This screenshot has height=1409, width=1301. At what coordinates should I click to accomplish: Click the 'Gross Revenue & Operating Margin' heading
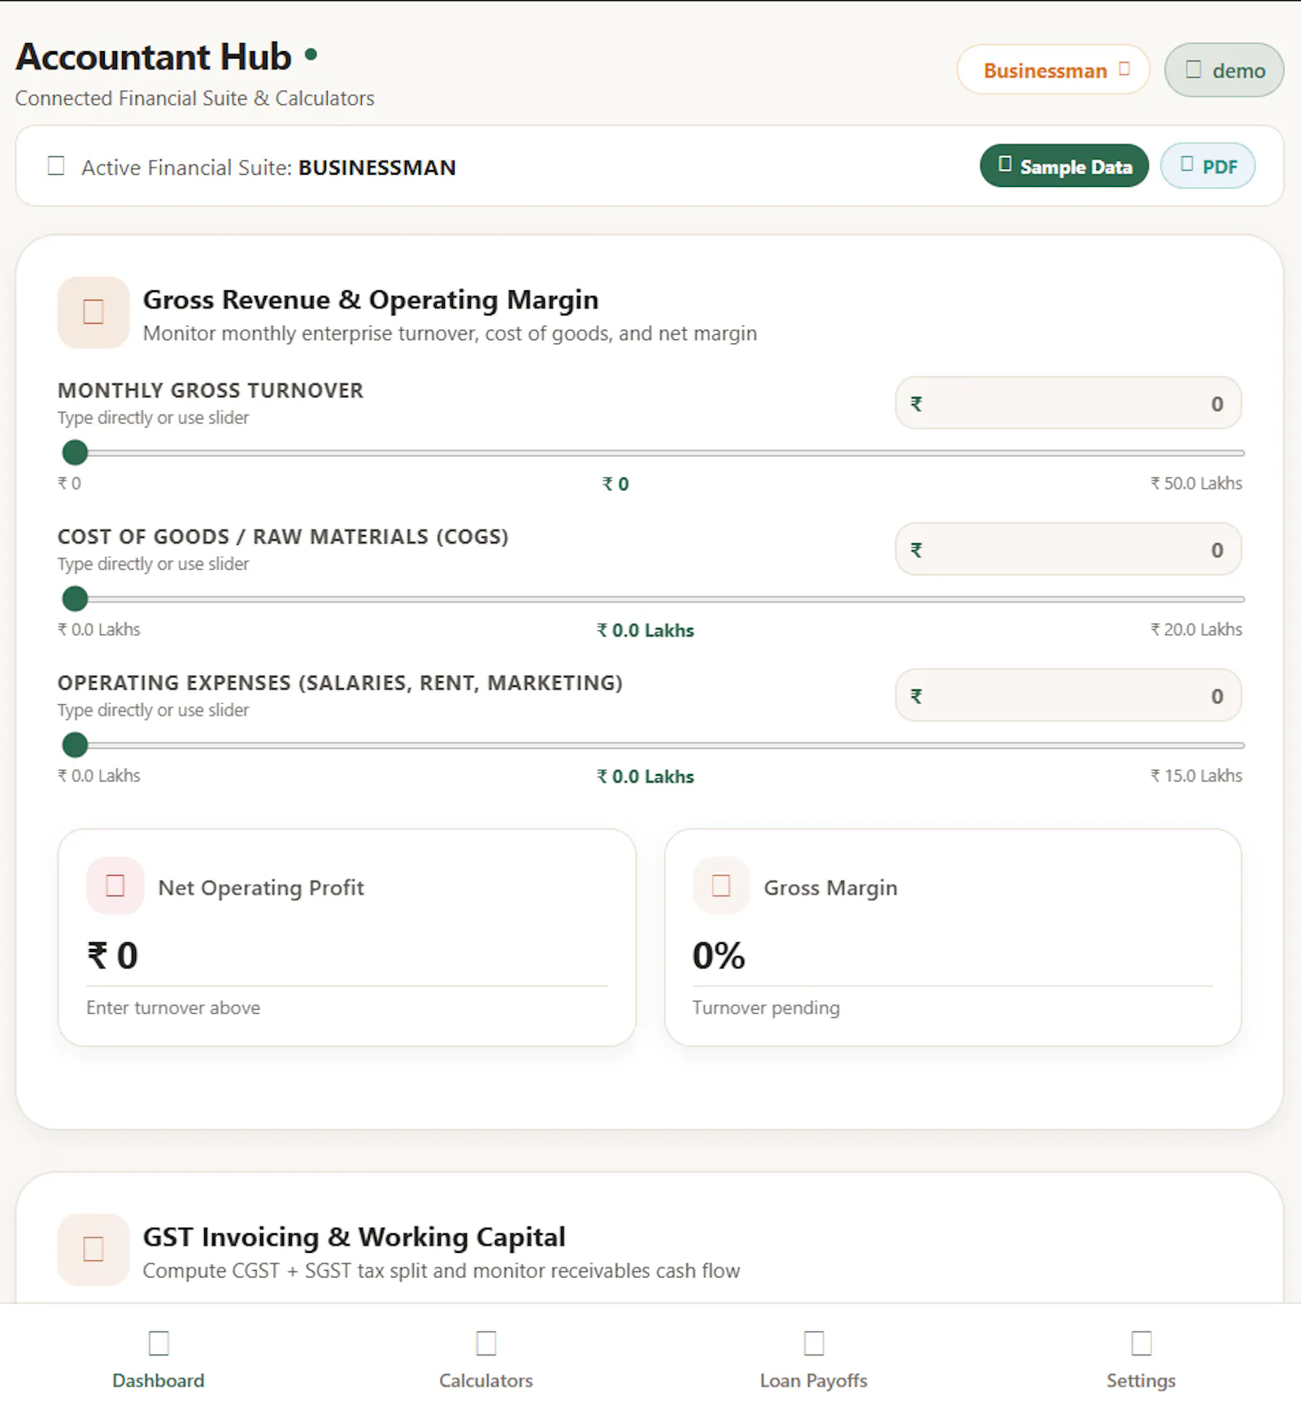click(371, 300)
